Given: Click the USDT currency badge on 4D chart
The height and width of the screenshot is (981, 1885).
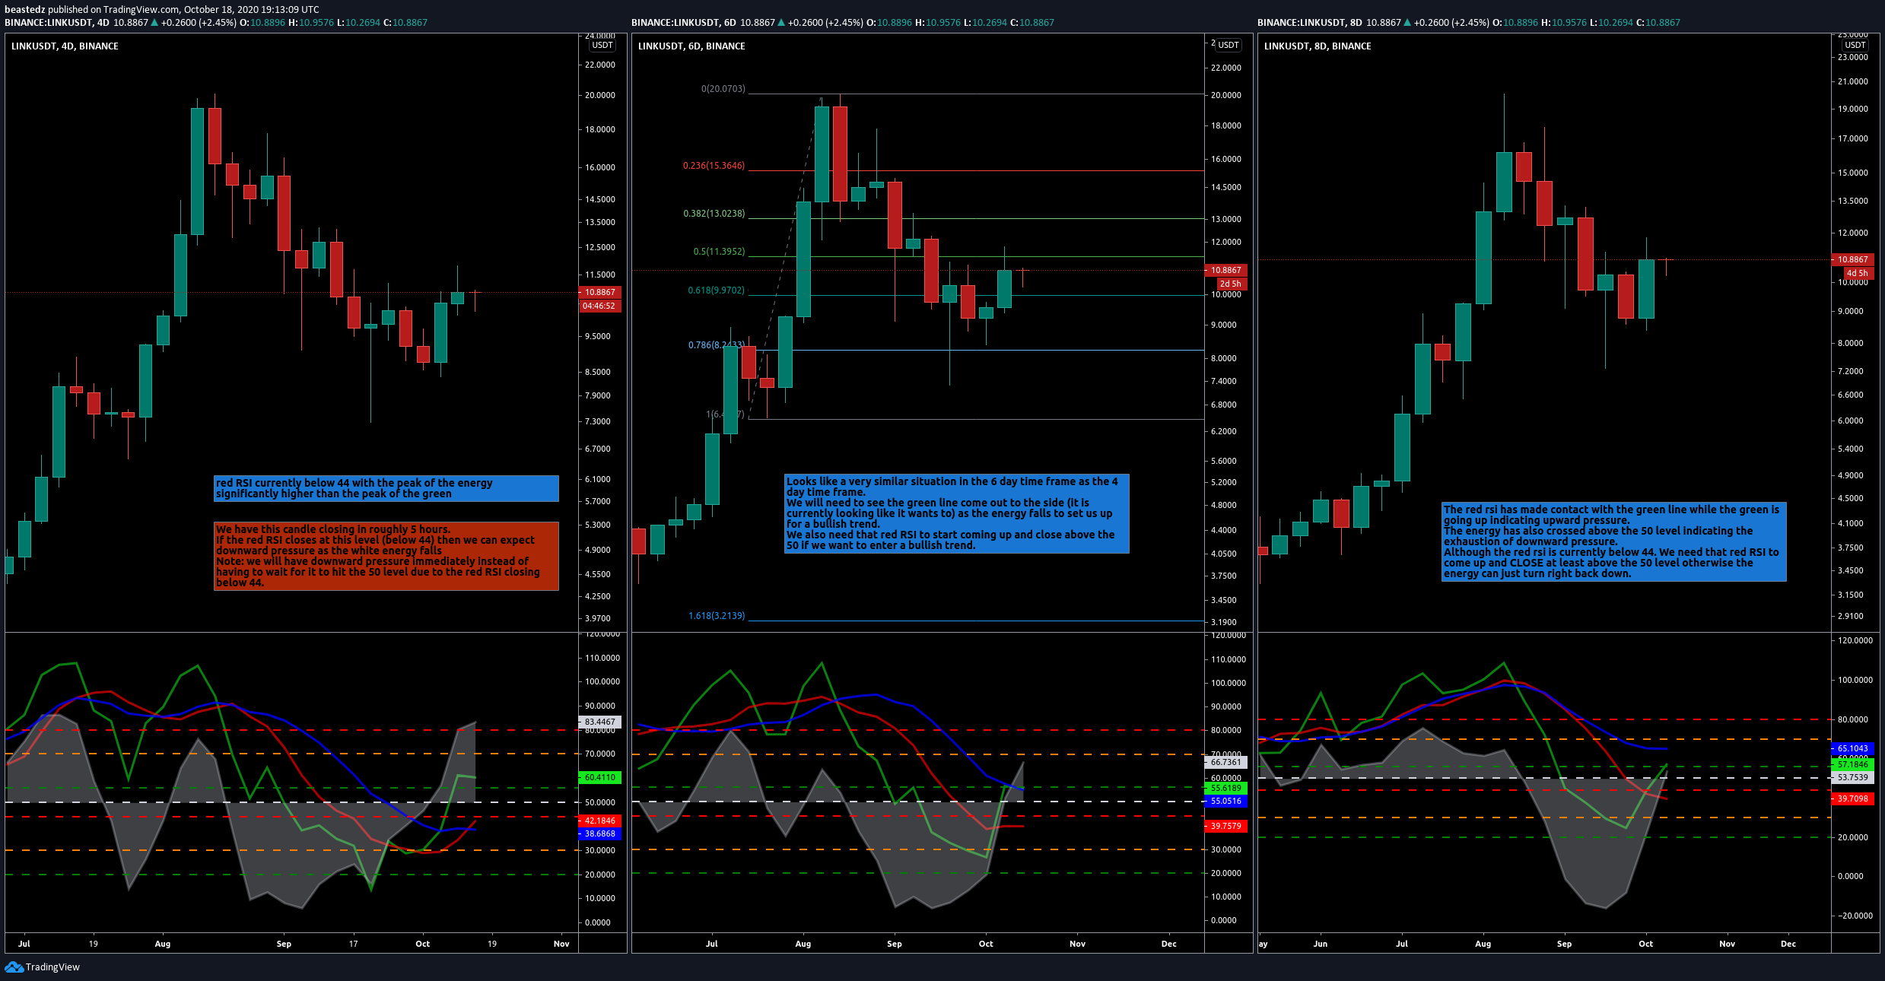Looking at the screenshot, I should point(602,46).
